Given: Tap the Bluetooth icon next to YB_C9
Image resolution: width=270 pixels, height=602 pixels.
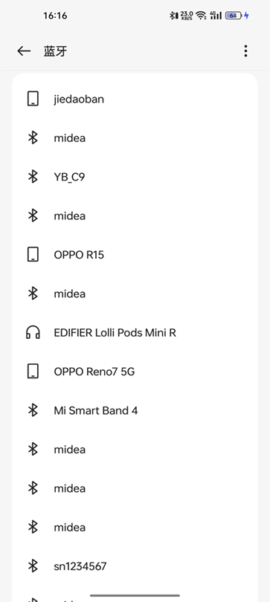Looking at the screenshot, I should coord(33,177).
